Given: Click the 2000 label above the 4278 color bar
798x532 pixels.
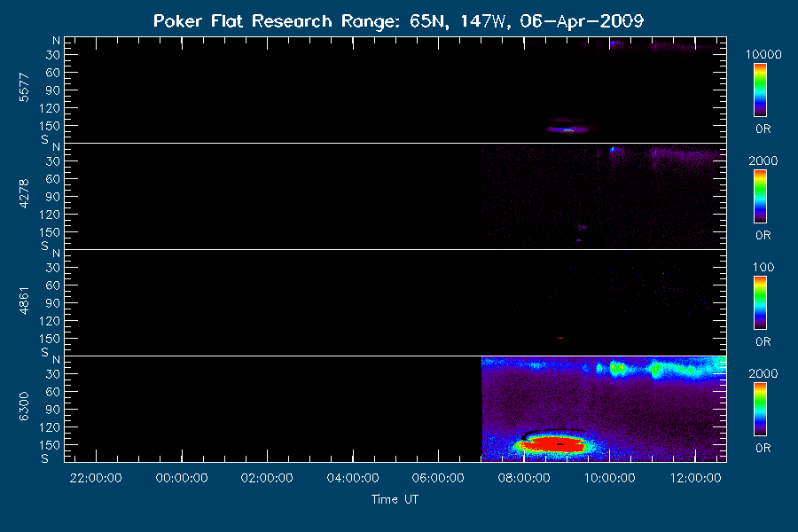Looking at the screenshot, I should point(763,160).
